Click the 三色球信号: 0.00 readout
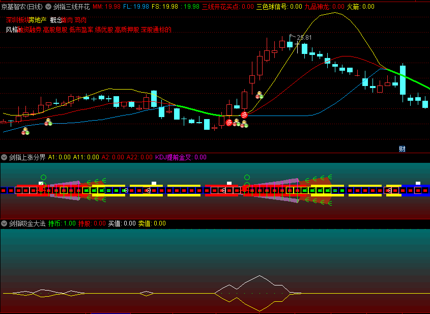Screen dimensions: 430x314 pos(279,7)
